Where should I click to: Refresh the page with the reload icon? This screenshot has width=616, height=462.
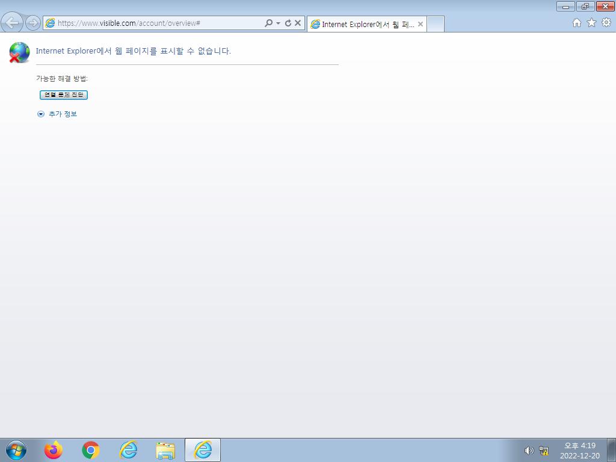click(288, 23)
